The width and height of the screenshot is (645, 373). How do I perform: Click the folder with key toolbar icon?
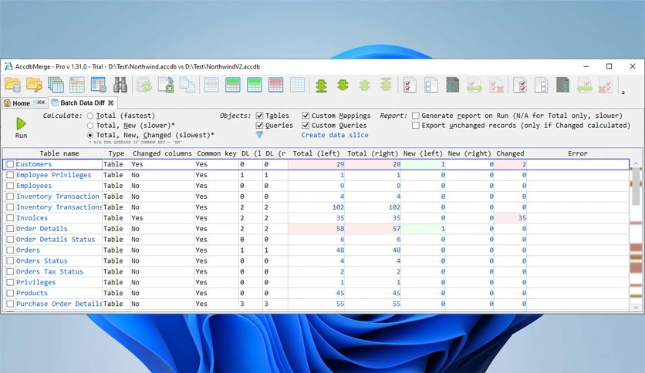click(34, 85)
